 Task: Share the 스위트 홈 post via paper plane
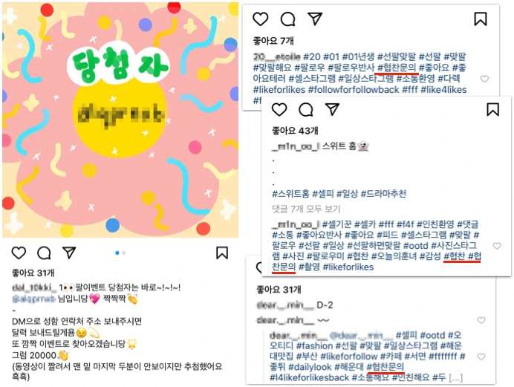(x=332, y=109)
